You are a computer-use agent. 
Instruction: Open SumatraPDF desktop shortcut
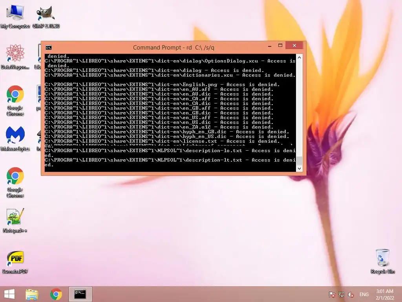tap(15, 261)
